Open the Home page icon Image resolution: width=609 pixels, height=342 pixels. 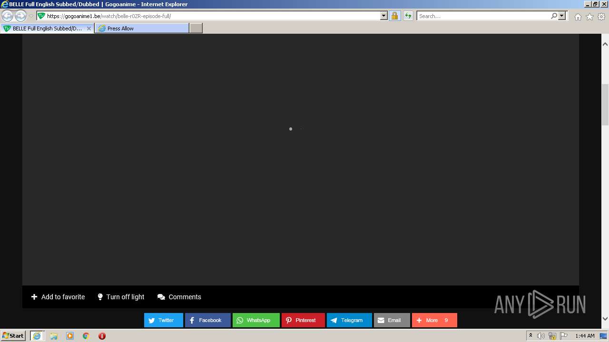[x=578, y=17]
